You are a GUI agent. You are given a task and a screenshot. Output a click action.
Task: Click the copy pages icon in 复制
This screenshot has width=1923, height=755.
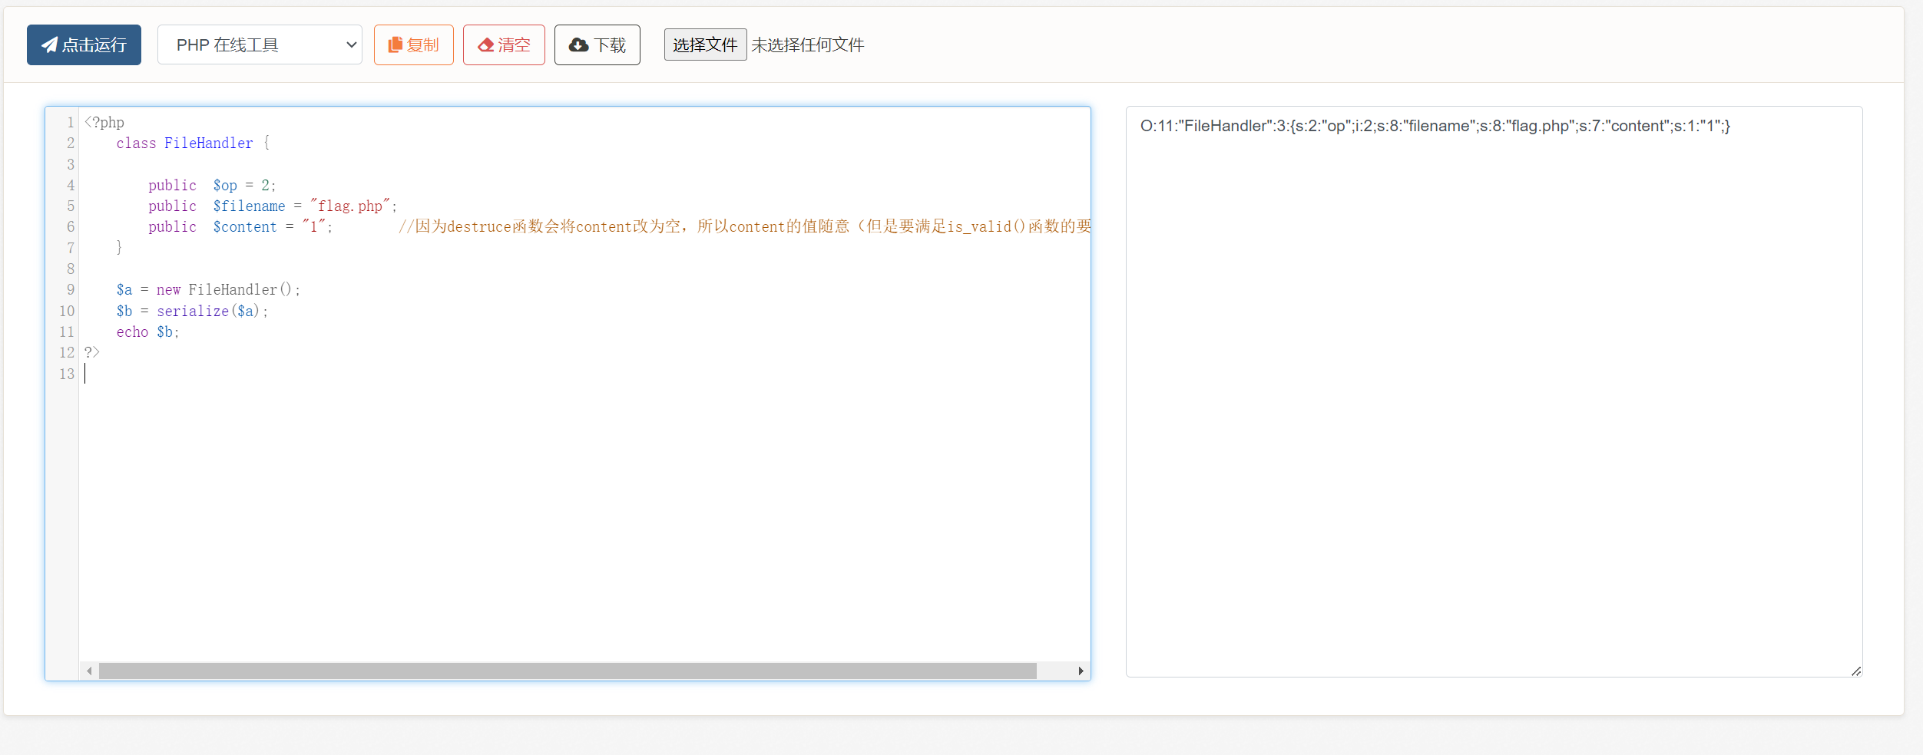tap(395, 45)
